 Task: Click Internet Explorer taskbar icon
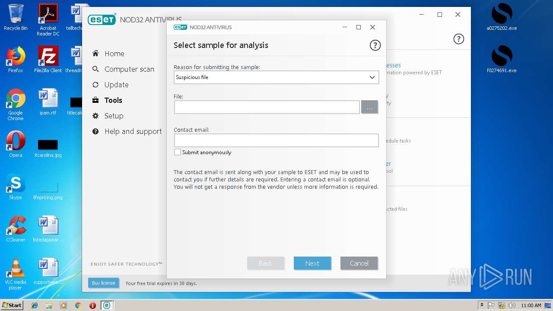tap(35, 305)
